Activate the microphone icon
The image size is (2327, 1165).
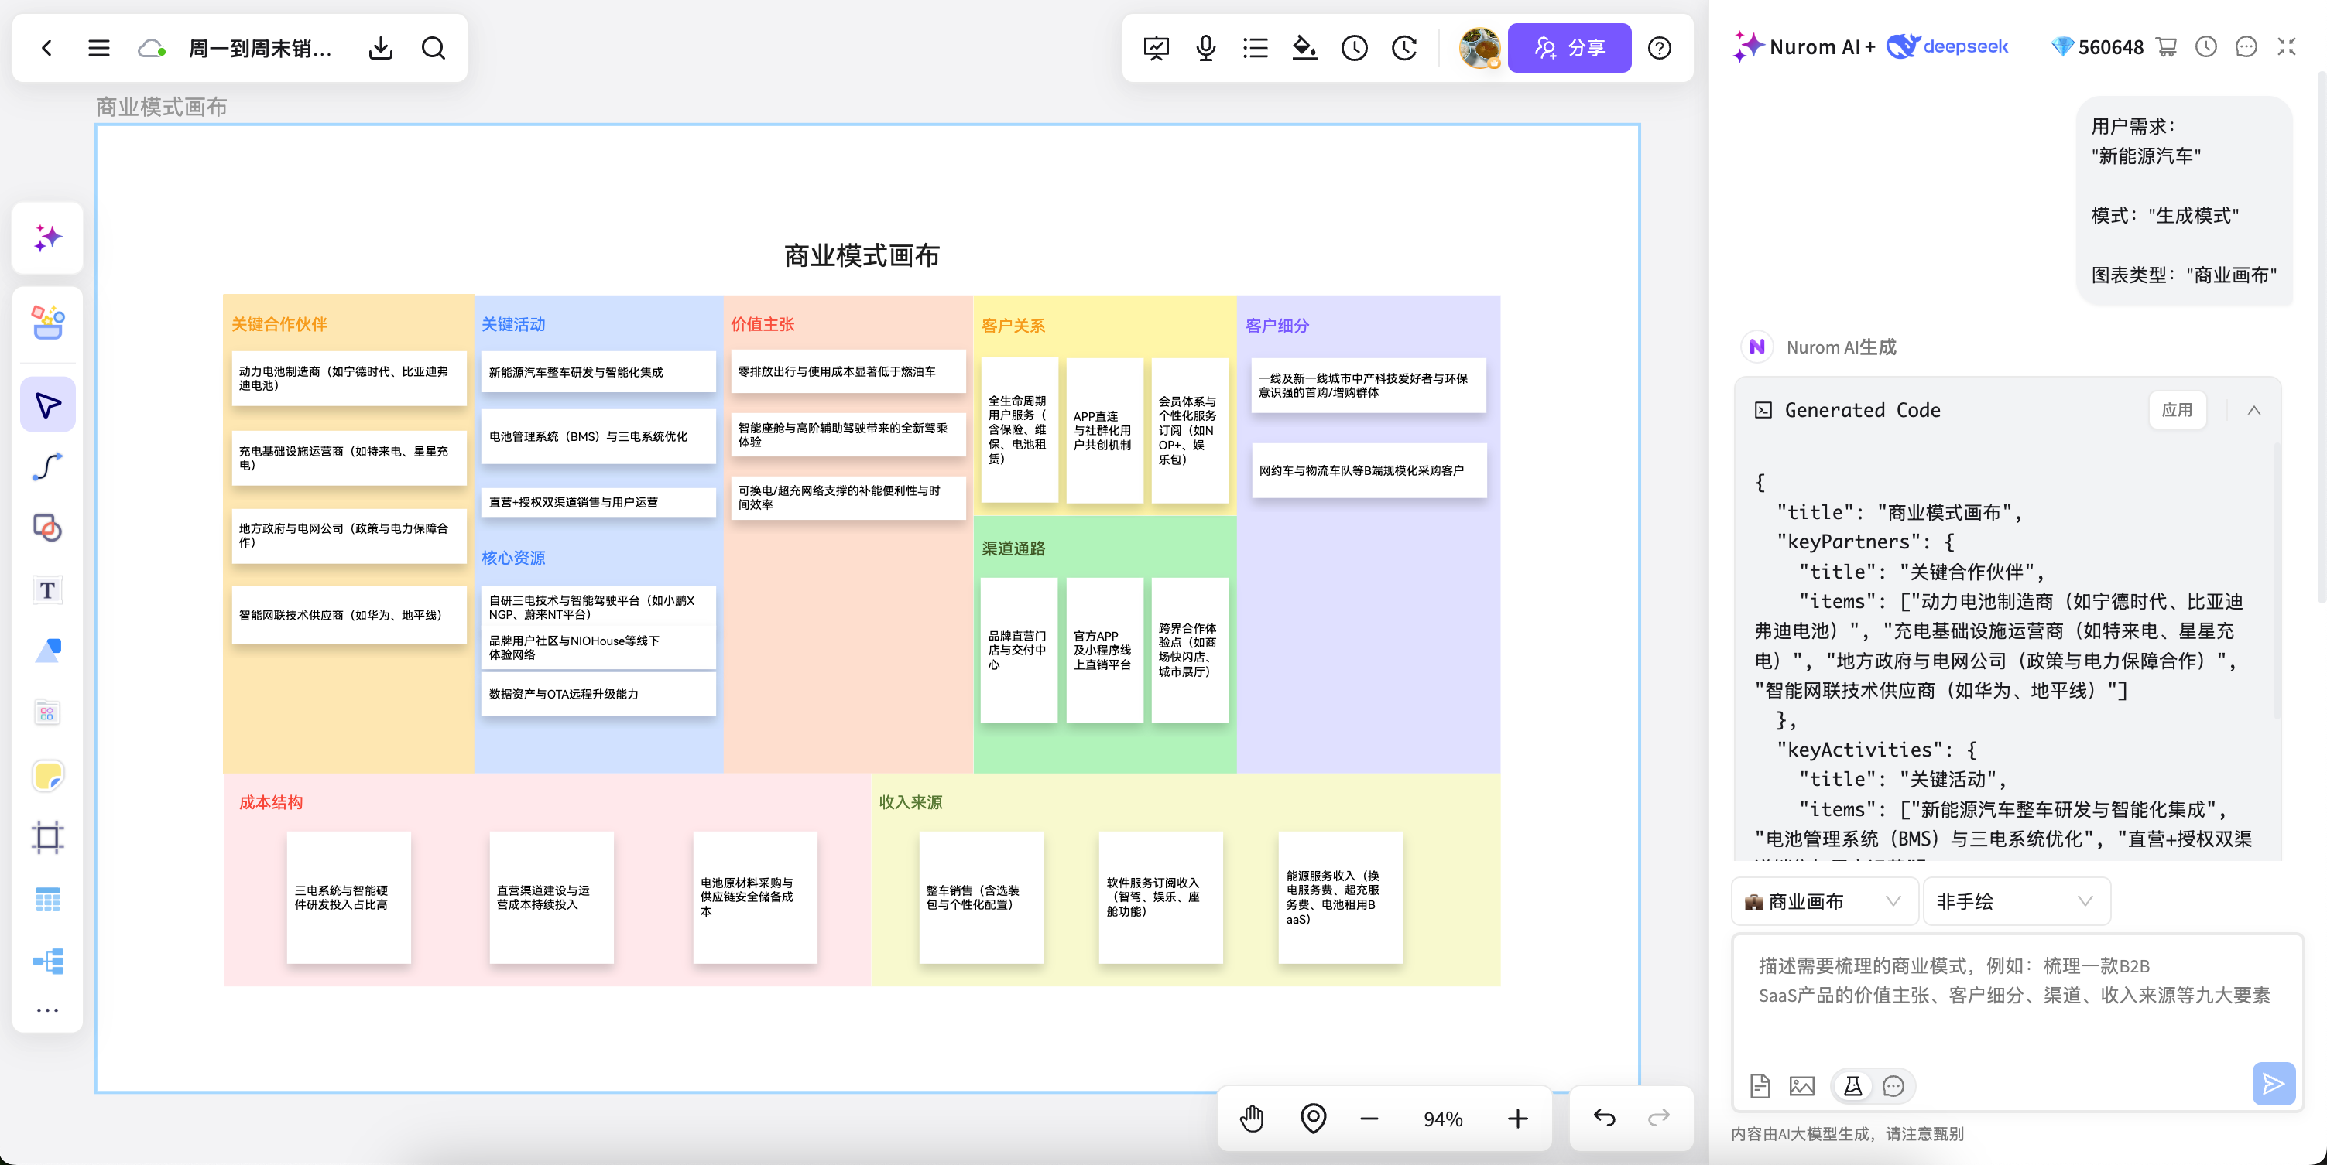1206,48
